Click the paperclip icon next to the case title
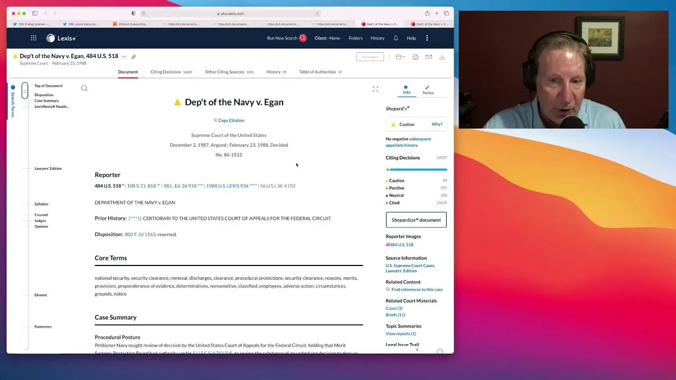676x380 pixels. (x=134, y=56)
